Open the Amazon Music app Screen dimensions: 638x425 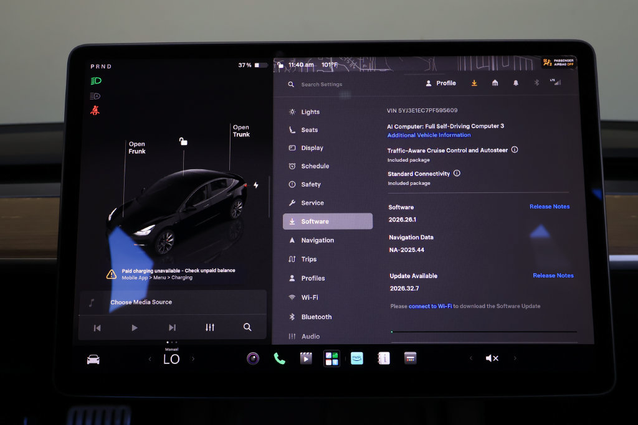pos(357,358)
